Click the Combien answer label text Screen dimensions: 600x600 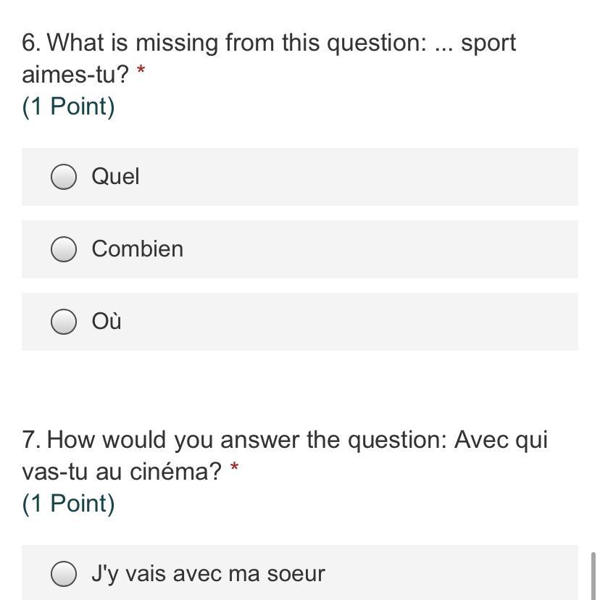point(138,249)
